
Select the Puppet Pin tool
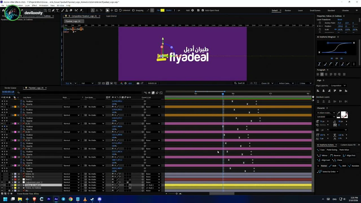click(81, 10)
